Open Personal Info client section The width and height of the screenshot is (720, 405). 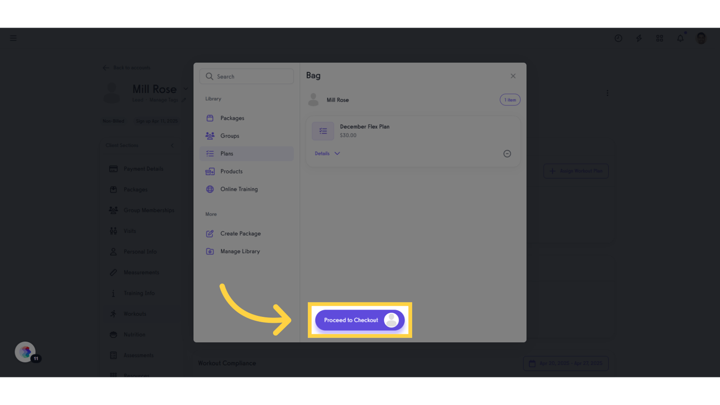(142, 252)
